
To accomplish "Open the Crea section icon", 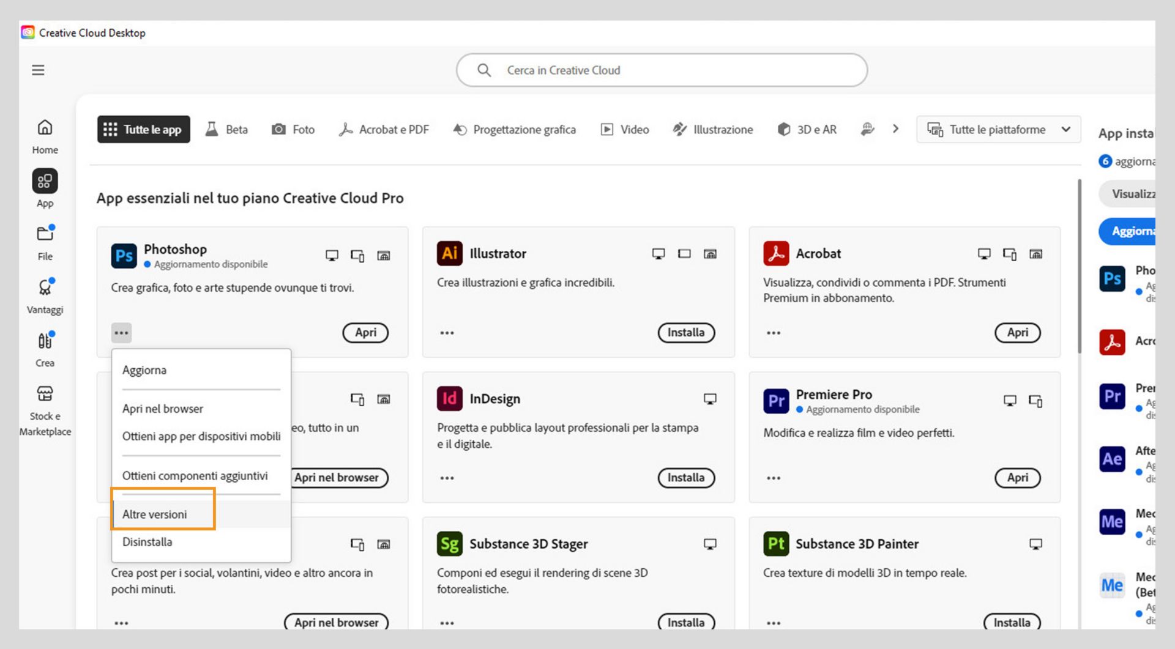I will click(x=45, y=349).
